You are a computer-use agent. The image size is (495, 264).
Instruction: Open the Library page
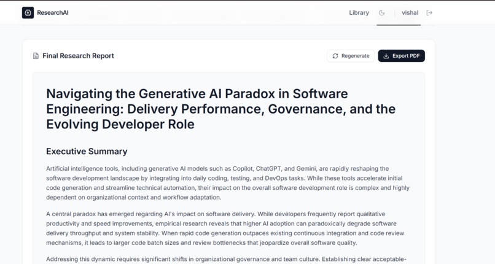pos(359,13)
